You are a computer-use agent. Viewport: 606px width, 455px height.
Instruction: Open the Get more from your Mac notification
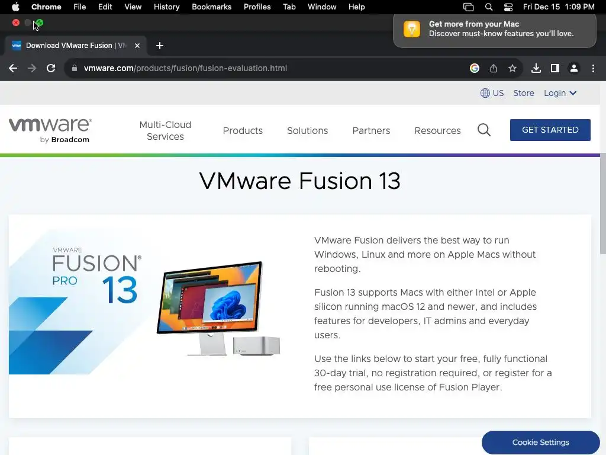pos(494,30)
